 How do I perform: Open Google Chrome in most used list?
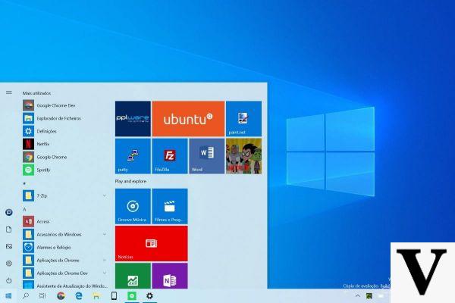(64, 157)
